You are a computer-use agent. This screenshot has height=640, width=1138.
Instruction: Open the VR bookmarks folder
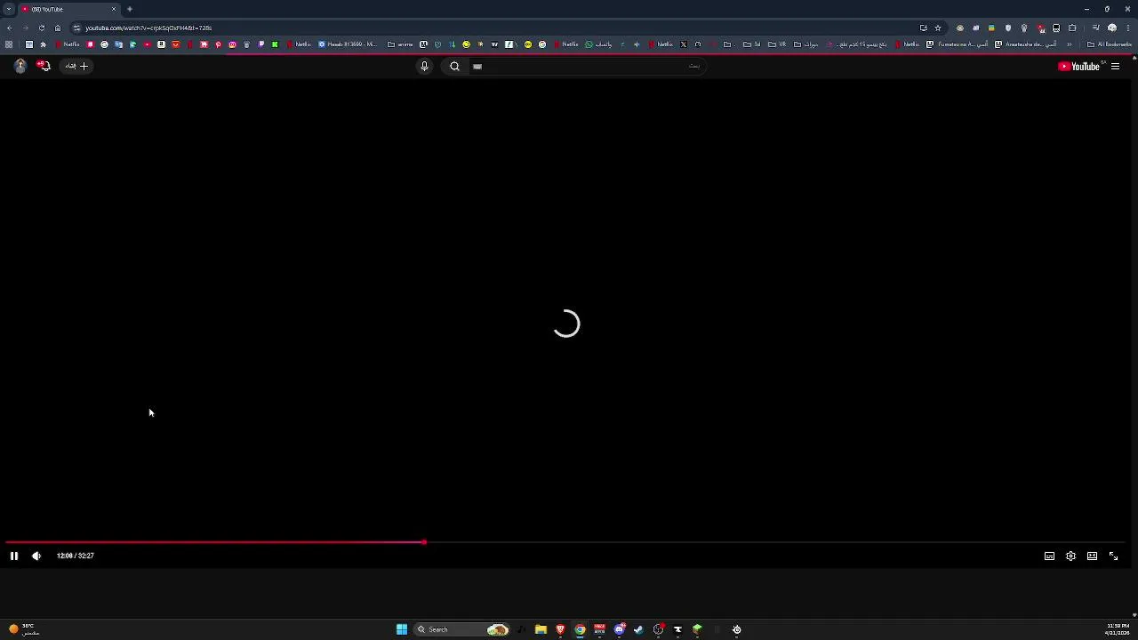778,44
